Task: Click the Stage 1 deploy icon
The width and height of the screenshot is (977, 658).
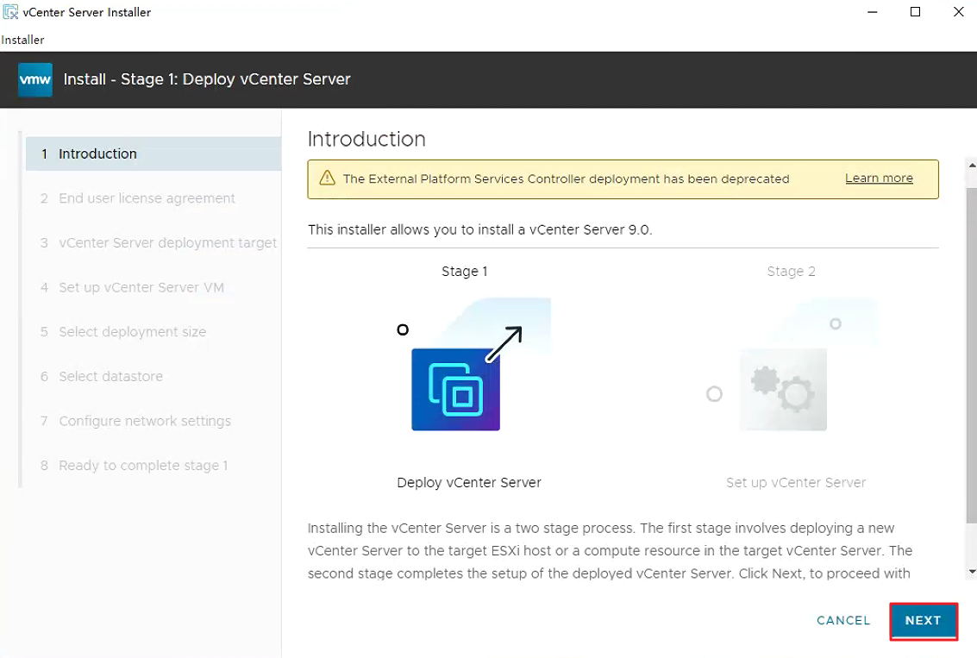Action: pos(473,366)
